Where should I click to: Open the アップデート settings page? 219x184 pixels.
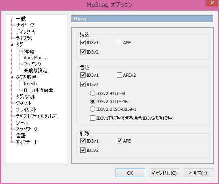(27, 142)
